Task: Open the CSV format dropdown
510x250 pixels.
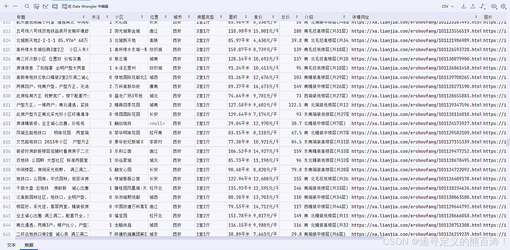Action: click(448, 6)
